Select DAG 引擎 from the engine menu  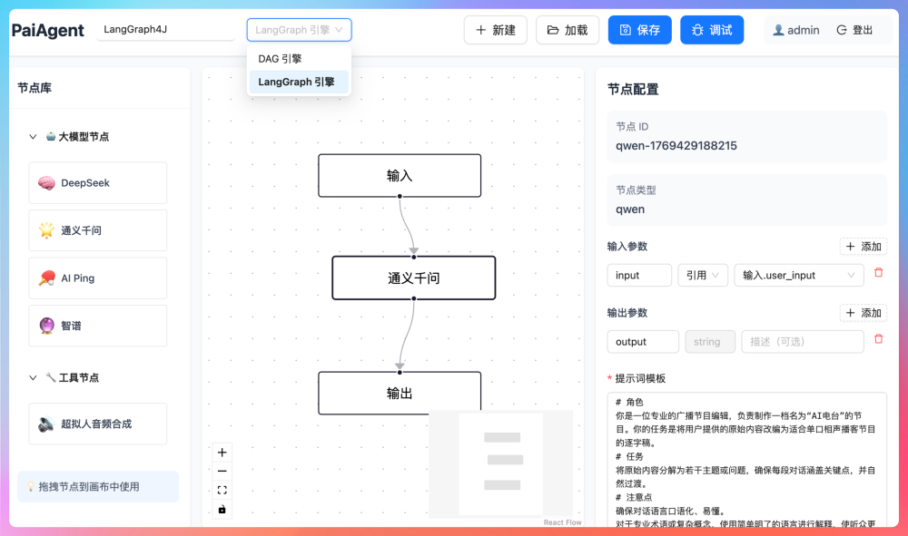(x=280, y=59)
